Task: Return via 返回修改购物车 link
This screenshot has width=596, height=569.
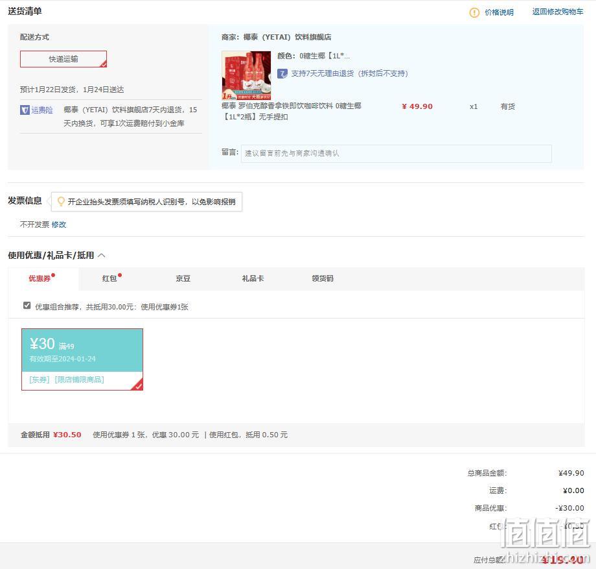Action: click(558, 12)
